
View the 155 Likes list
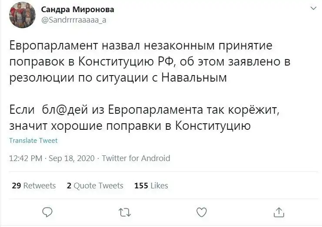pos(151,186)
